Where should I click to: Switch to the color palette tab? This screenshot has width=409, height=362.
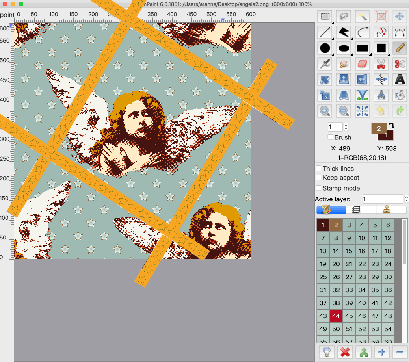pyautogui.click(x=331, y=210)
